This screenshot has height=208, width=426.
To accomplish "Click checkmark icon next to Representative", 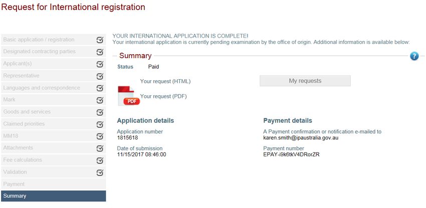I will [x=100, y=76].
